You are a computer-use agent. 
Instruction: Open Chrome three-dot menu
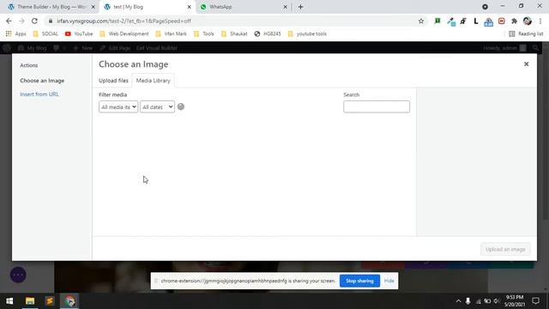[x=540, y=21]
